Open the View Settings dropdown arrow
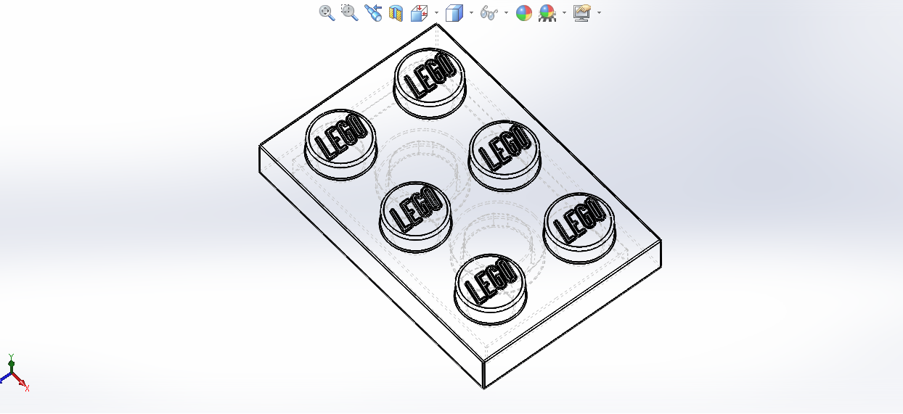 click(x=599, y=12)
